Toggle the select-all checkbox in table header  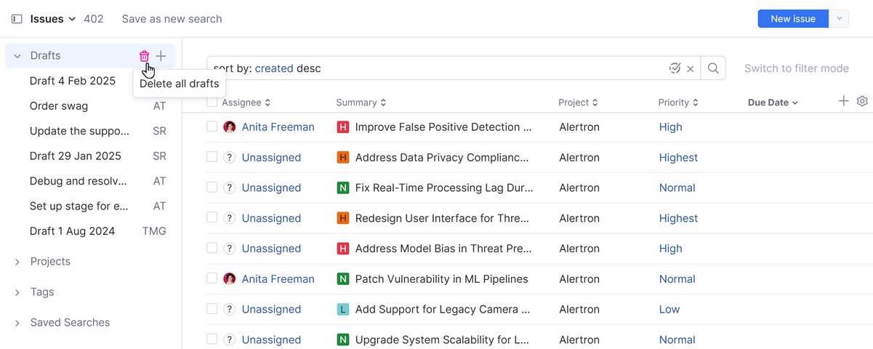(x=212, y=103)
